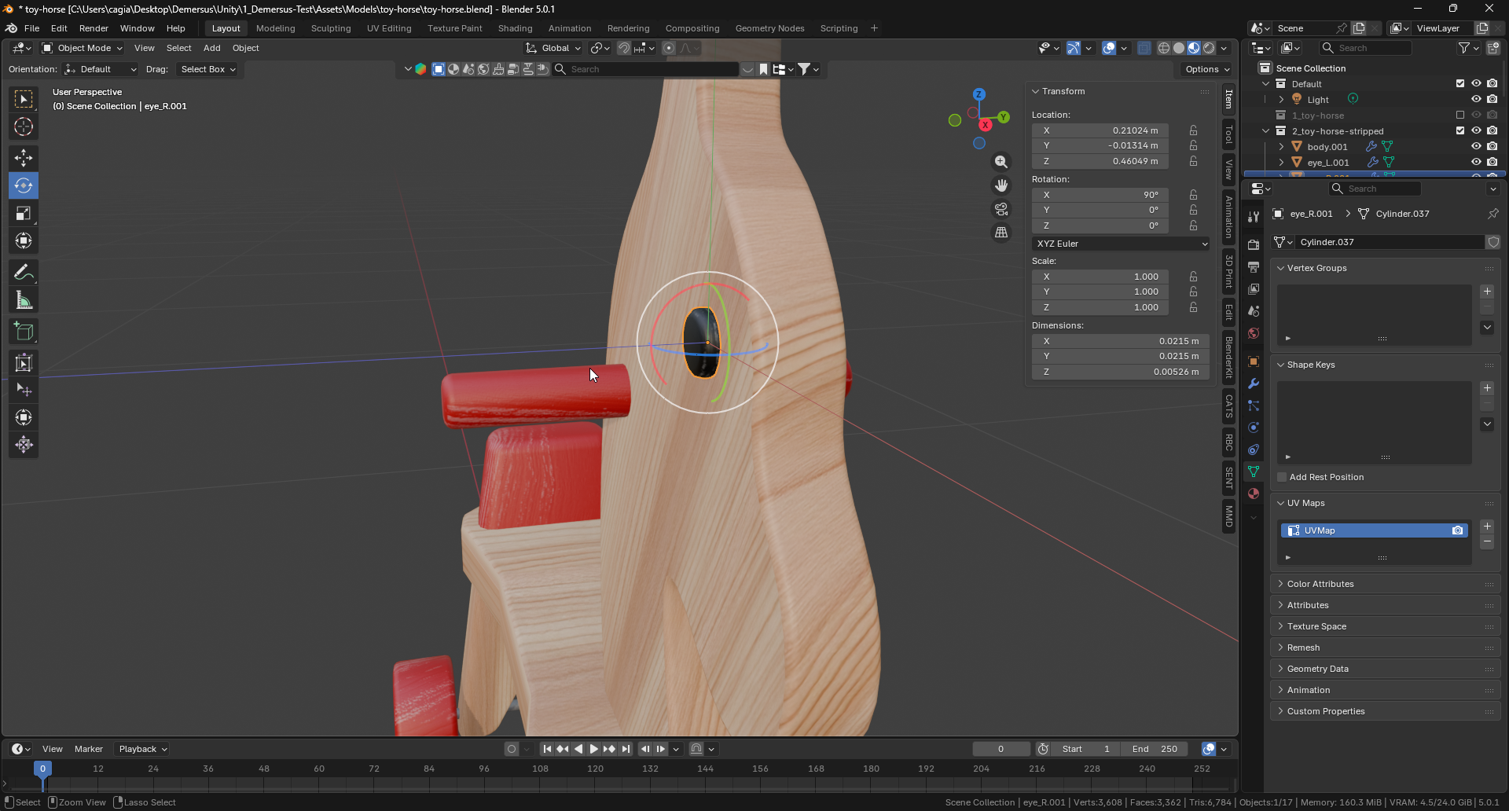The height and width of the screenshot is (811, 1509).
Task: Add a new vertex group with plus button
Action: coord(1487,292)
